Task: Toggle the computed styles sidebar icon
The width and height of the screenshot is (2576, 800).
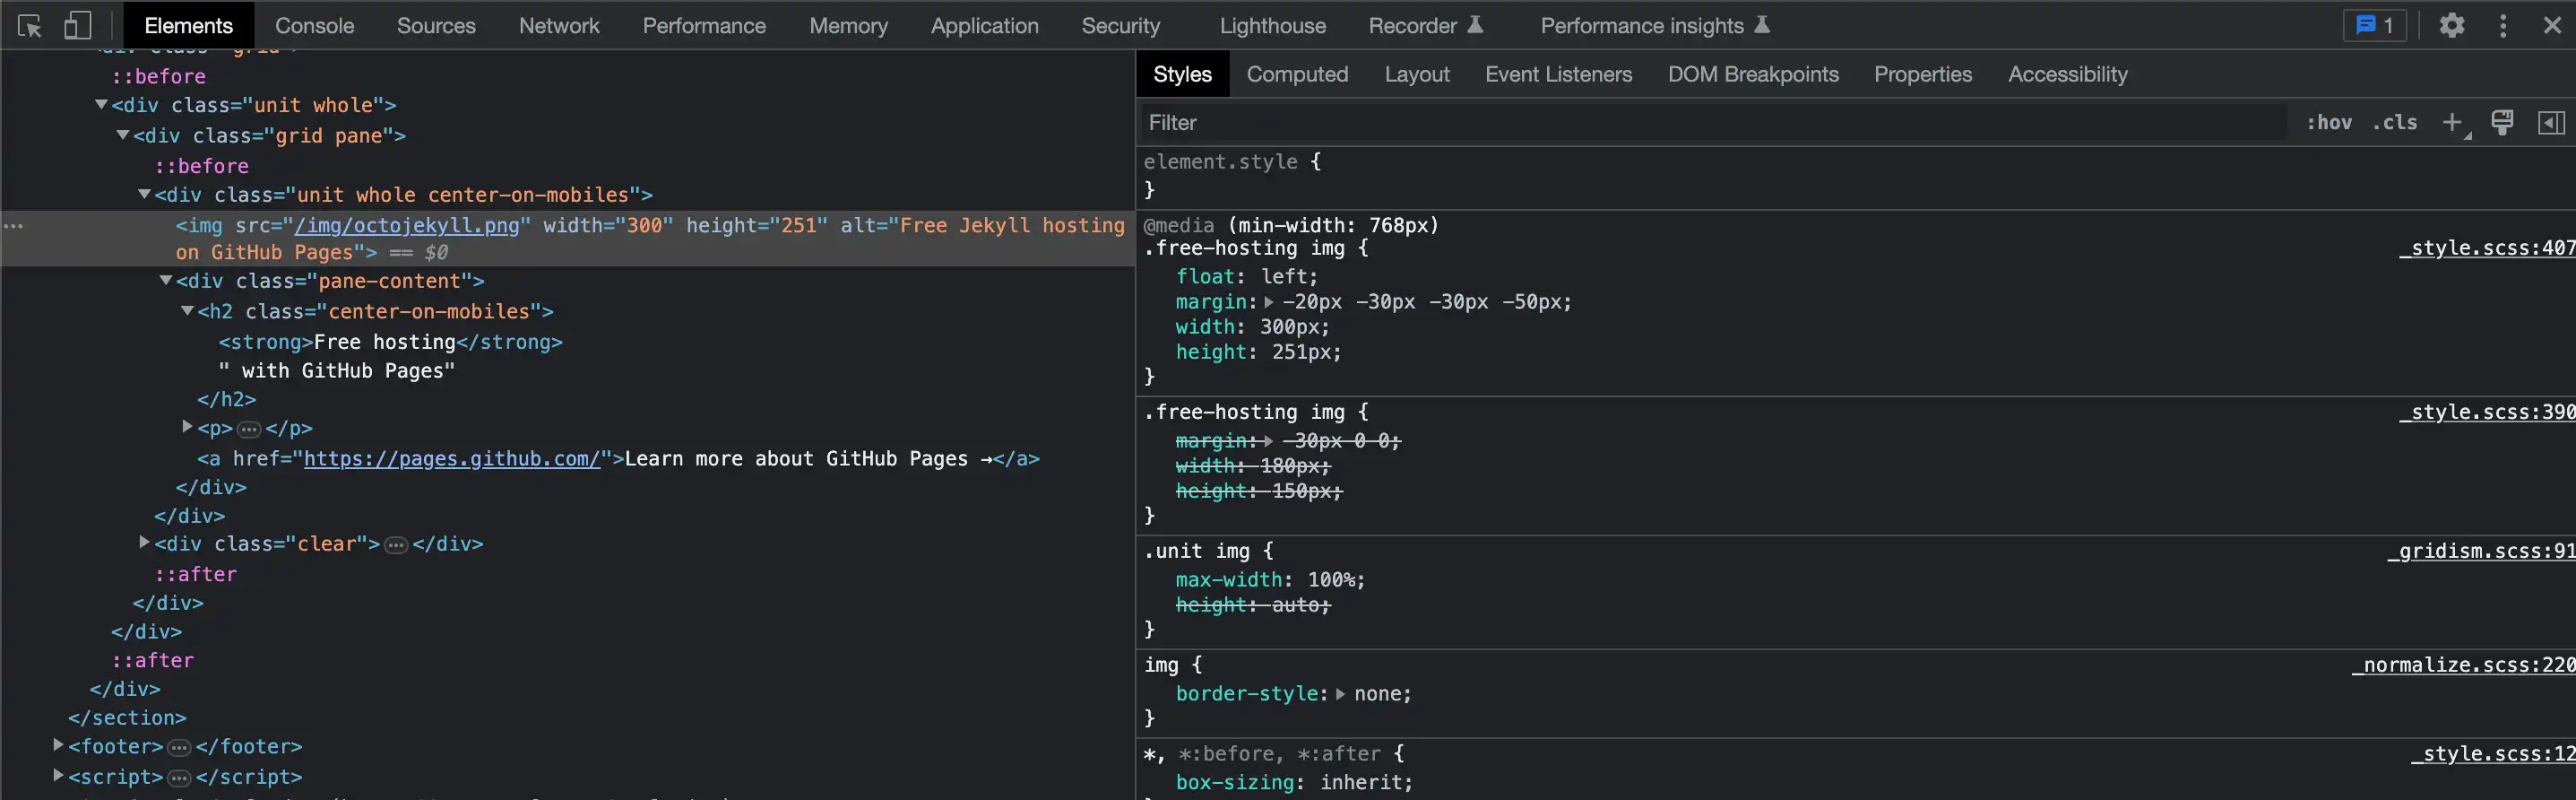Action: [2551, 123]
